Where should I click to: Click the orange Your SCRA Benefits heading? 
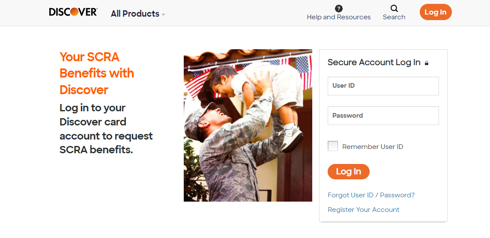(97, 73)
